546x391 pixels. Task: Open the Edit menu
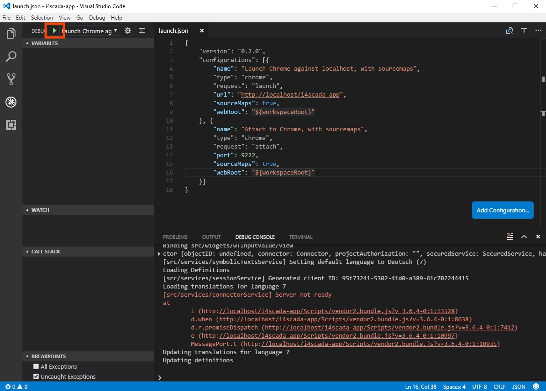(21, 18)
